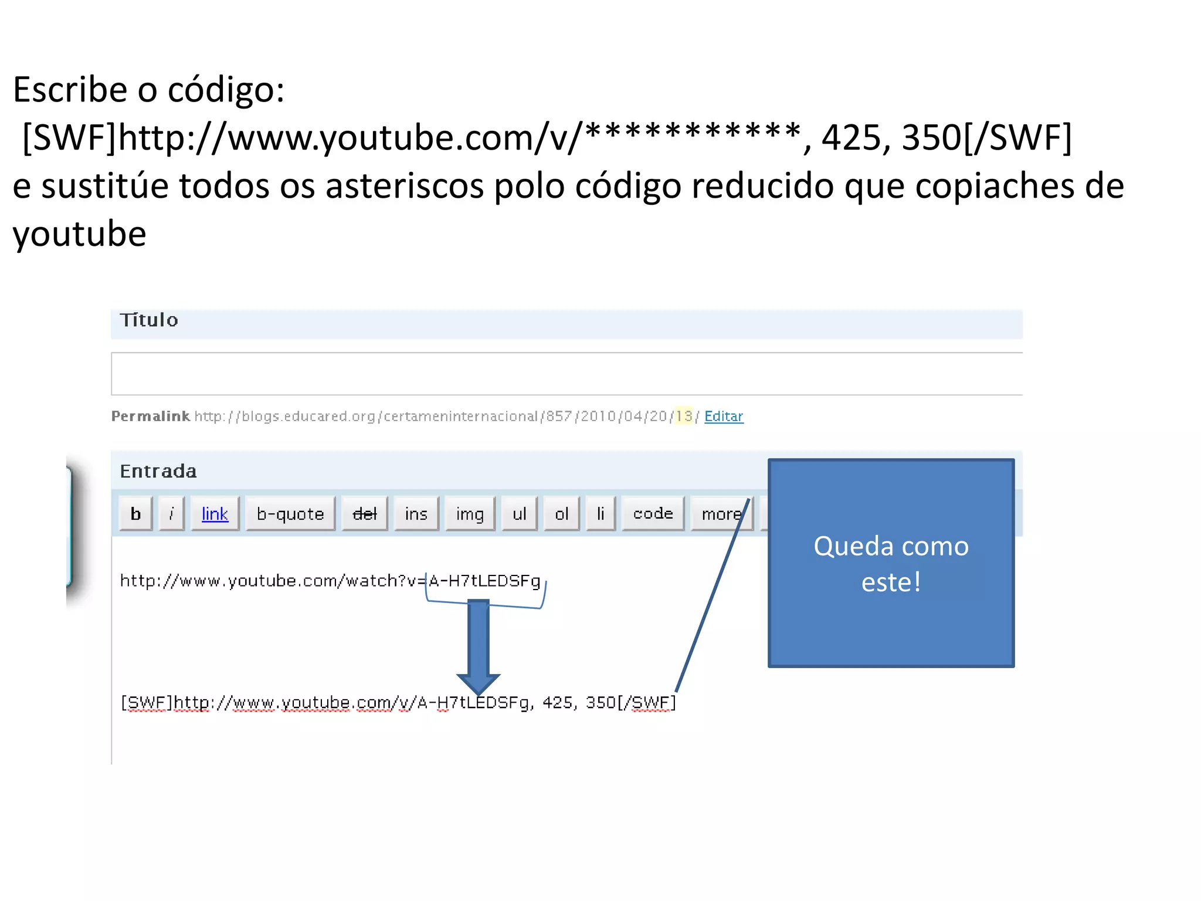The height and width of the screenshot is (901, 1201).
Task: Click the highlighted '13' permalink slug
Action: pyautogui.click(x=684, y=416)
